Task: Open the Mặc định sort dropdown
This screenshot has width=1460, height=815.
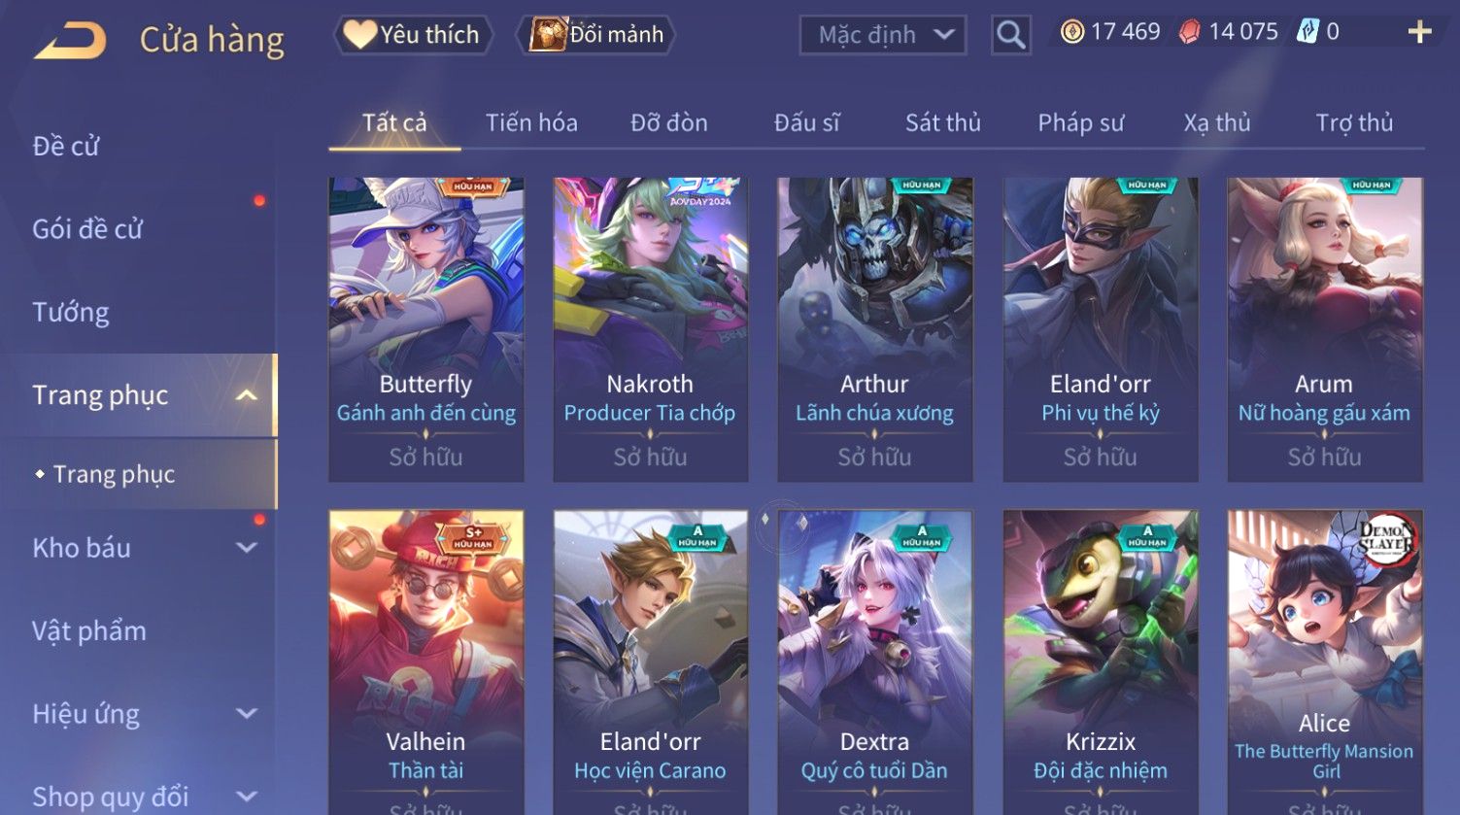Action: click(x=882, y=36)
